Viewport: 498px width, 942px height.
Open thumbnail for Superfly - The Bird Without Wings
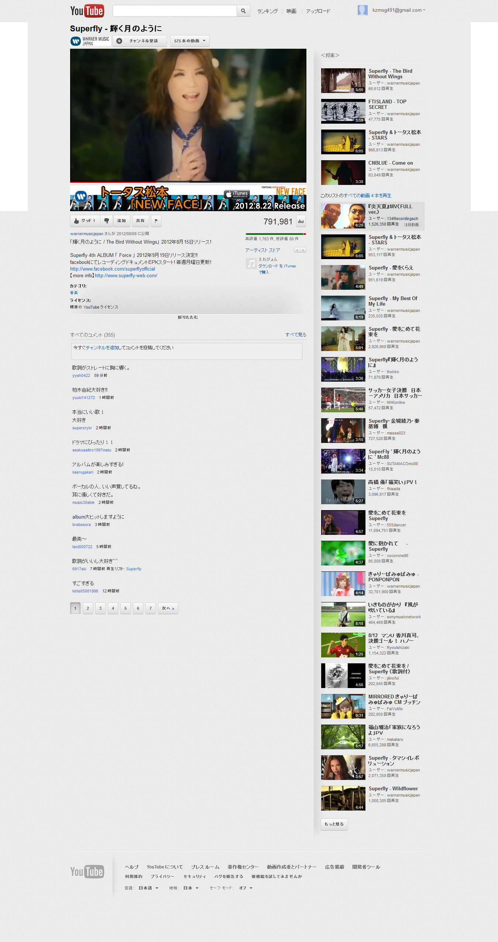pyautogui.click(x=343, y=80)
